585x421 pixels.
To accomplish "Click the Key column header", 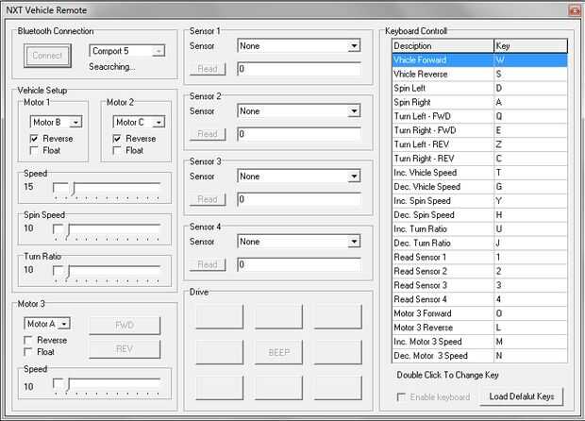I will tap(530, 46).
